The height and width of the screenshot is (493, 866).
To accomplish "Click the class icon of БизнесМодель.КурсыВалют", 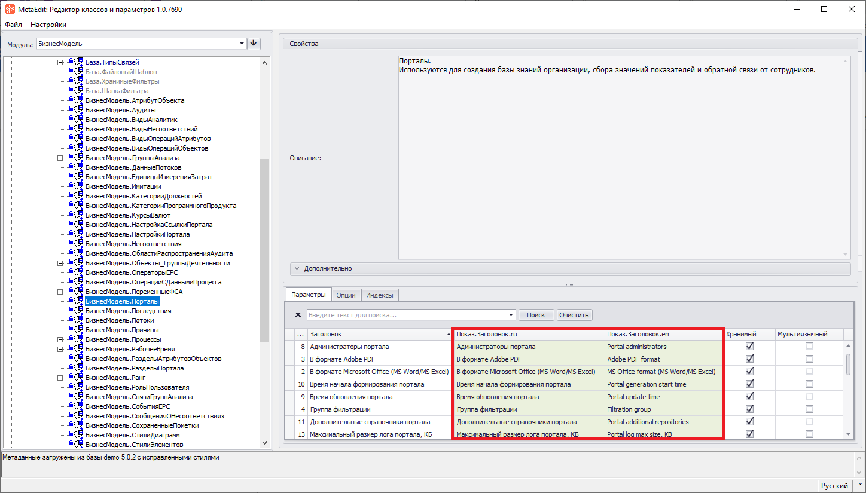I will (x=79, y=215).
